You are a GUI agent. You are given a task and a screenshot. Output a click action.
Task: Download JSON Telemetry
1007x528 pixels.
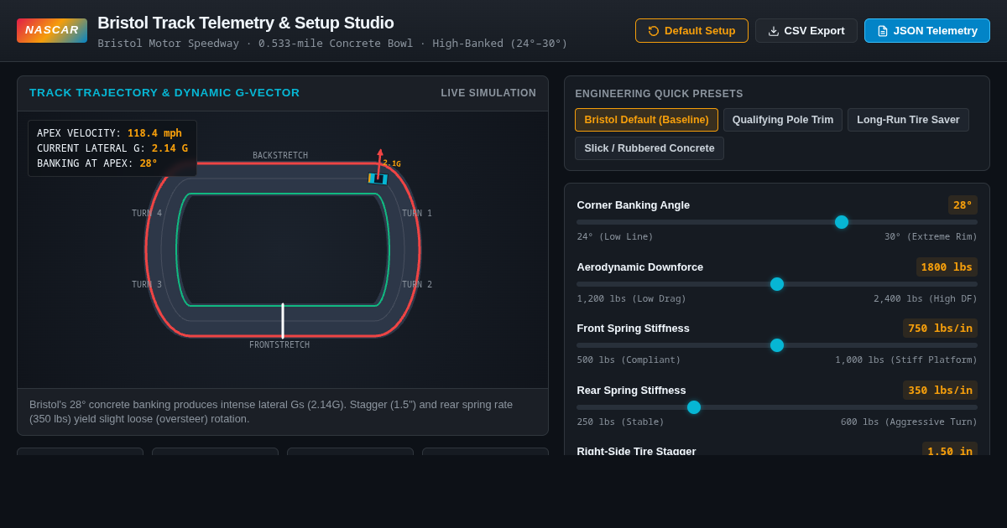coord(927,31)
